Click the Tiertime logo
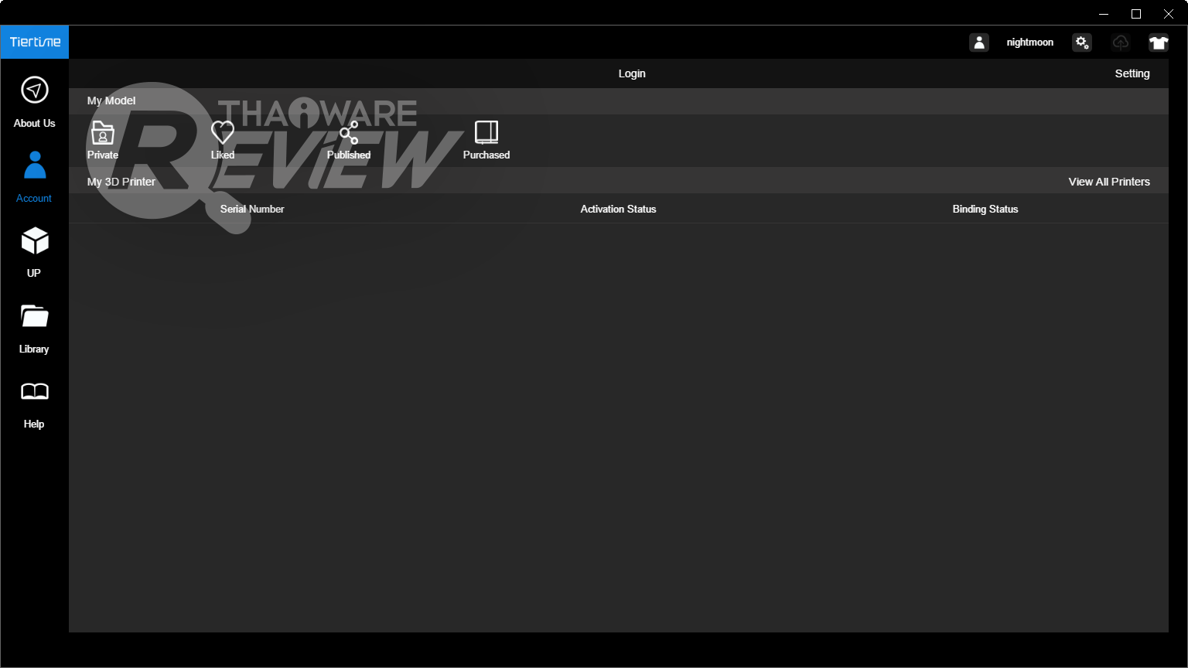 point(35,42)
